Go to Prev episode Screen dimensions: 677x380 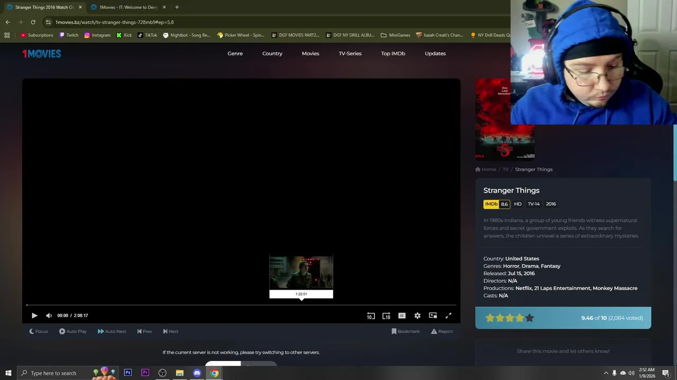click(144, 331)
